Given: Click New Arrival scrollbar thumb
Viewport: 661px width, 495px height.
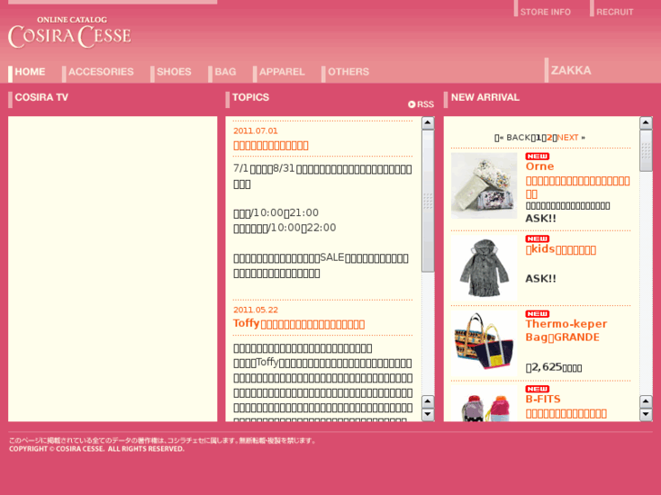Looking at the screenshot, I should click(646, 151).
